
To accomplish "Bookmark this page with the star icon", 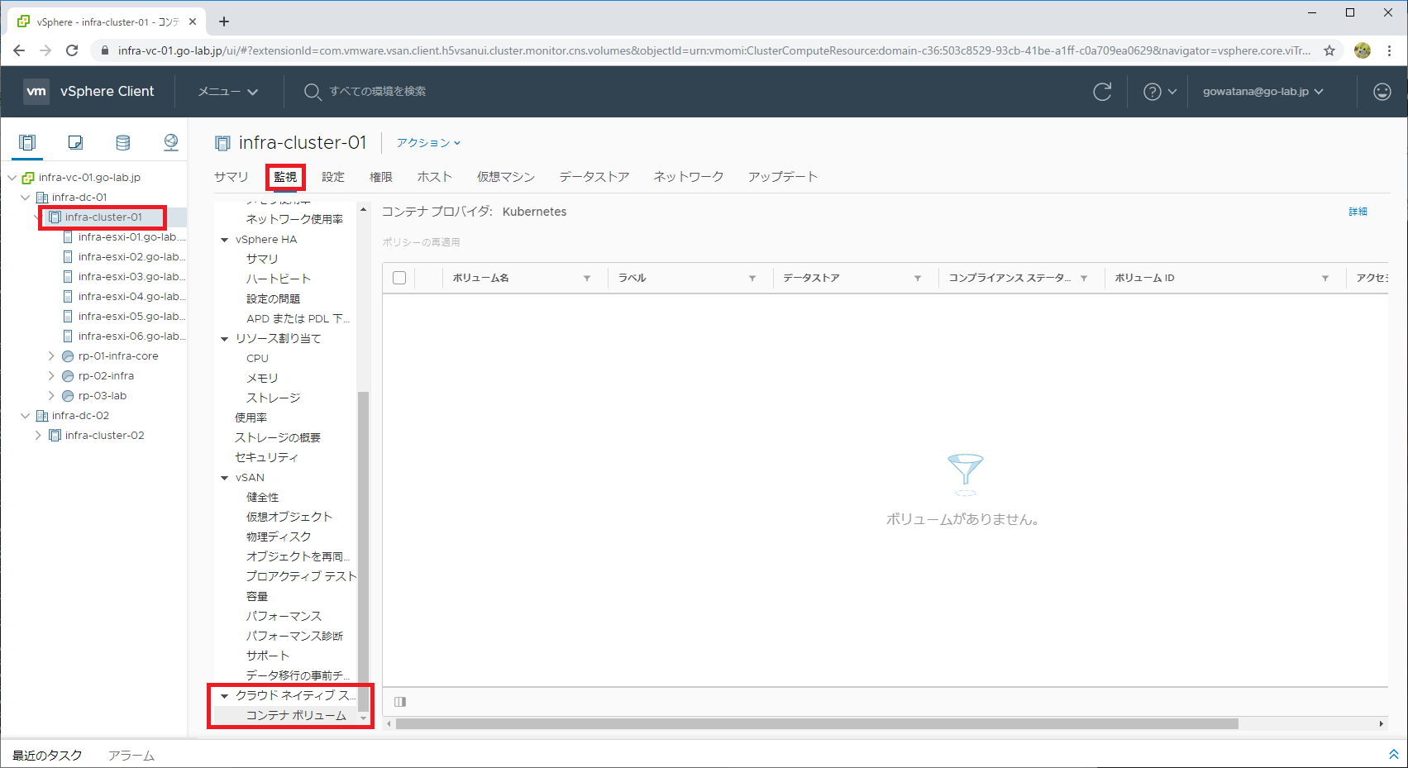I will click(1329, 50).
